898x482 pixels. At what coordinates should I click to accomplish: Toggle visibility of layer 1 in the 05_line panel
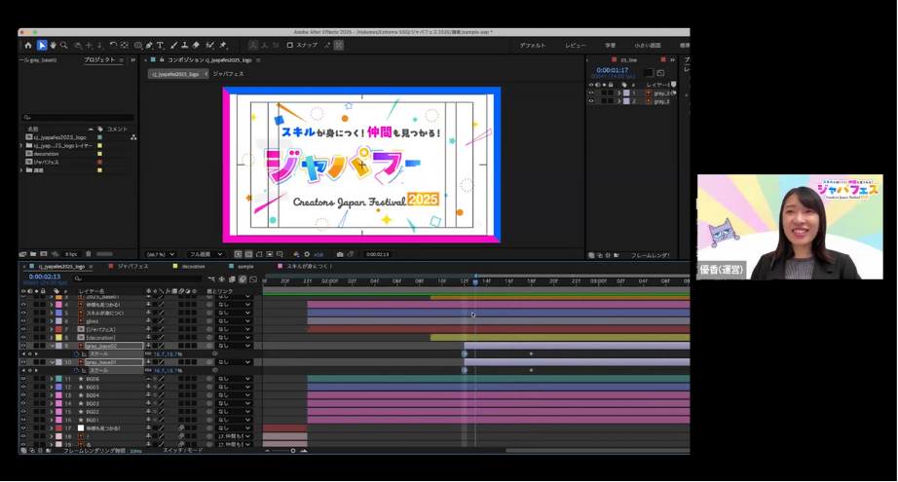(x=591, y=93)
